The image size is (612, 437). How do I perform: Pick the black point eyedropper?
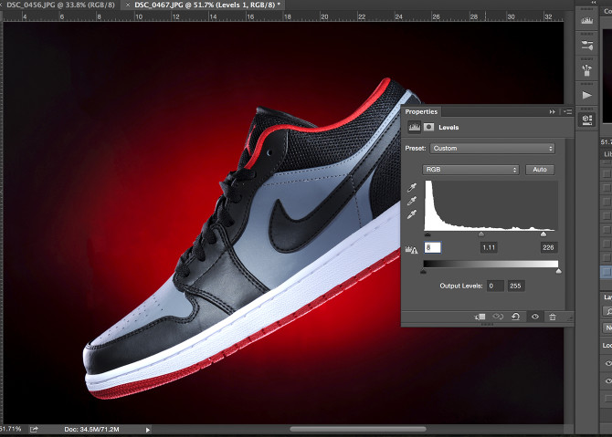[x=412, y=188]
